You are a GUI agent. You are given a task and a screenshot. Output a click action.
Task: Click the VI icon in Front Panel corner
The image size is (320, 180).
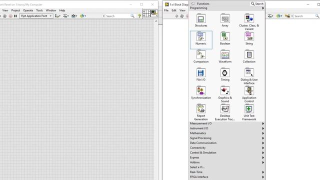(x=154, y=13)
